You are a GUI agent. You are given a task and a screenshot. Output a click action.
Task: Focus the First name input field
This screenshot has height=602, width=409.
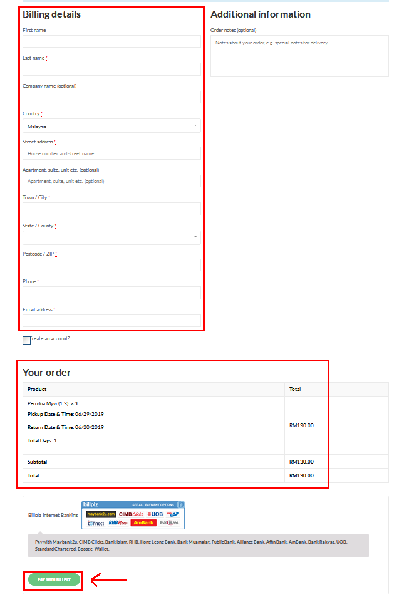[x=111, y=41]
